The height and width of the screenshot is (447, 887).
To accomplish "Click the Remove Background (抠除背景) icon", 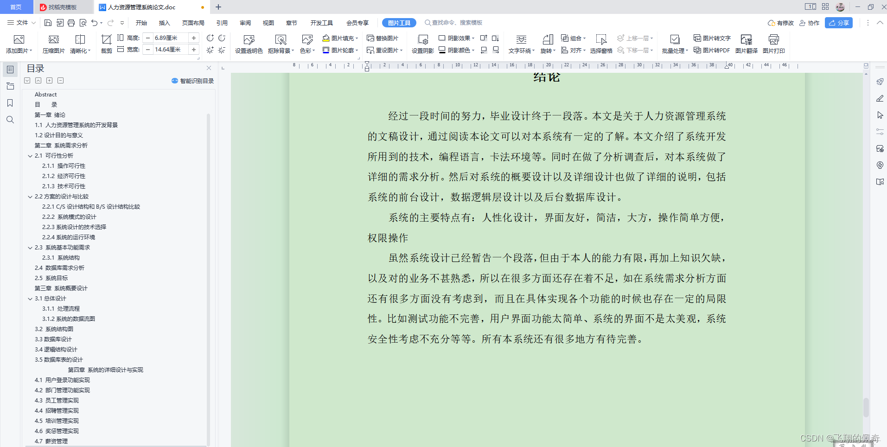I will point(281,39).
